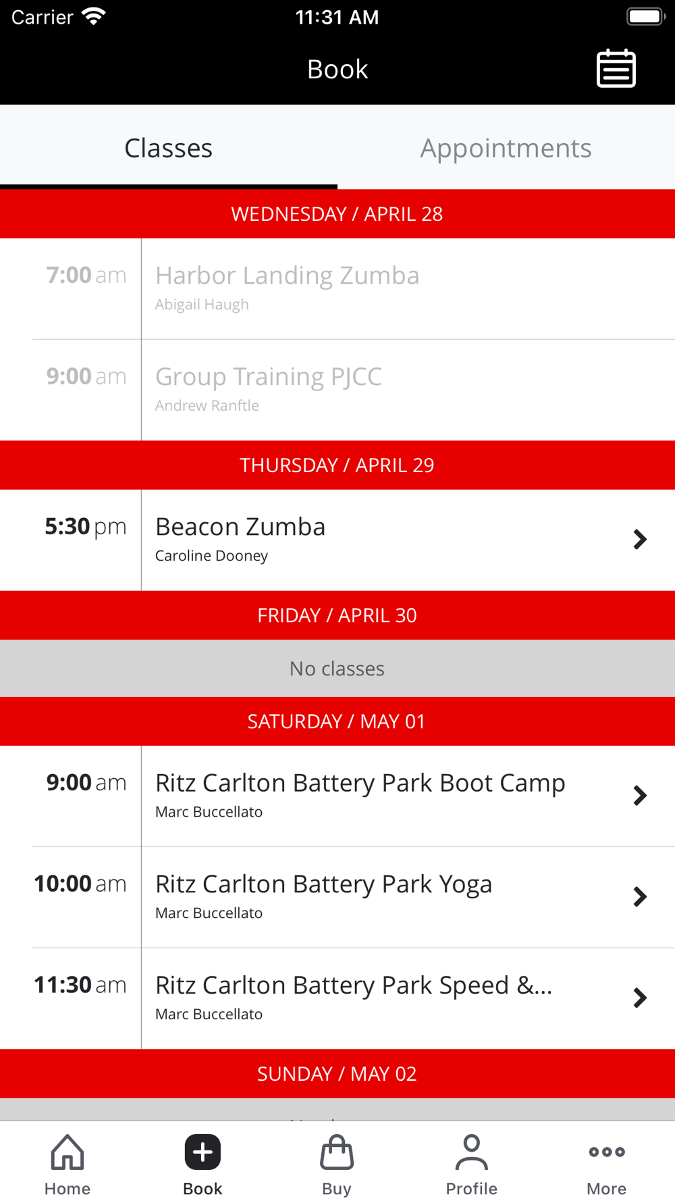Select the Book plus icon
The image size is (675, 1201).
pyautogui.click(x=202, y=1152)
